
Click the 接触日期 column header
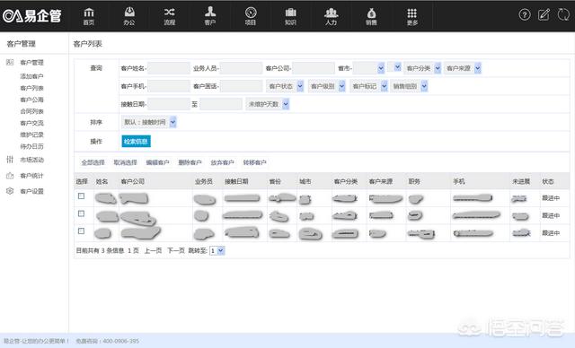[236, 181]
